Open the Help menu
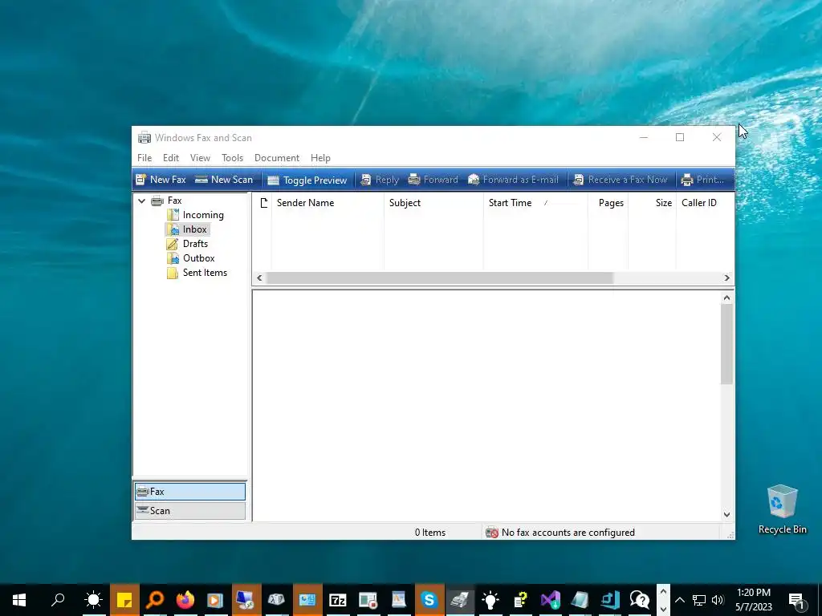This screenshot has width=822, height=616. coord(320,158)
